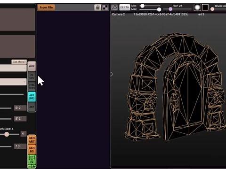
Task: Toggle the DEPTH view button
Action: (125, 8)
